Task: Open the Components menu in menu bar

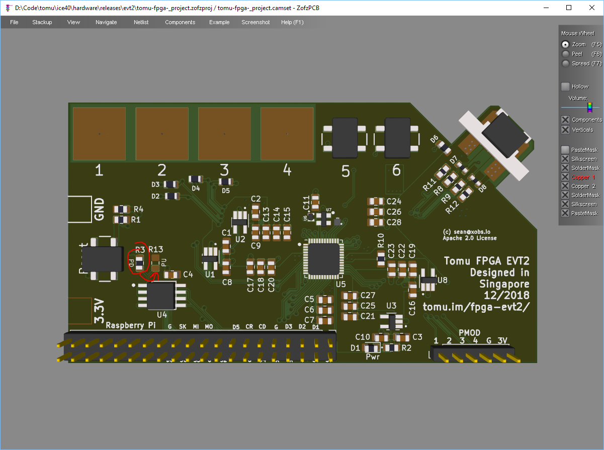Action: click(x=180, y=22)
